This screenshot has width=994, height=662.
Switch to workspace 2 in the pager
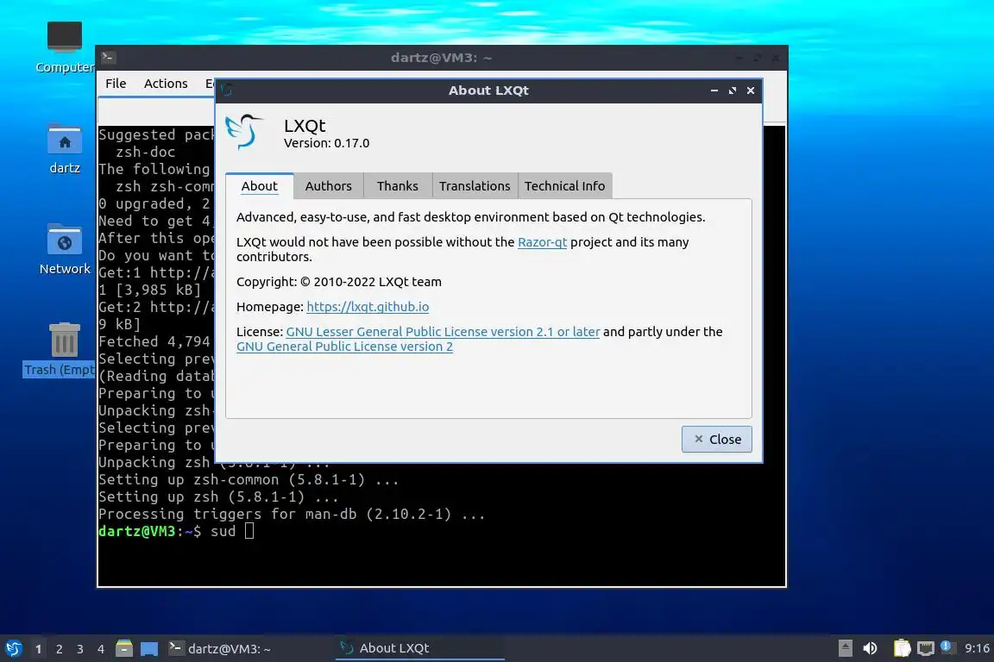point(59,649)
